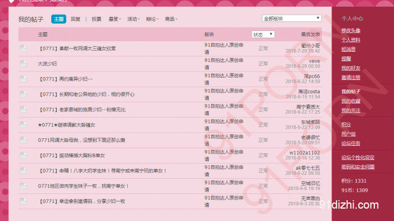Click thread icon for row dated 2018-5-20 09:51
The width and height of the screenshot is (394, 221).
pyautogui.click(x=24, y=140)
